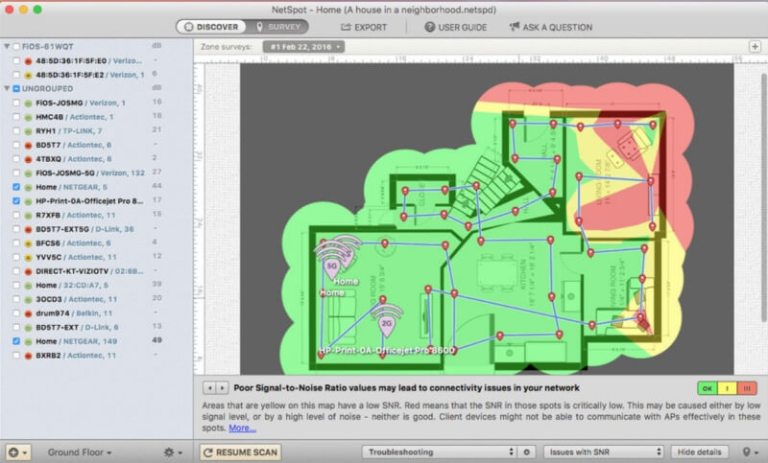
Task: Open the visualization settings gear
Action: click(x=526, y=452)
